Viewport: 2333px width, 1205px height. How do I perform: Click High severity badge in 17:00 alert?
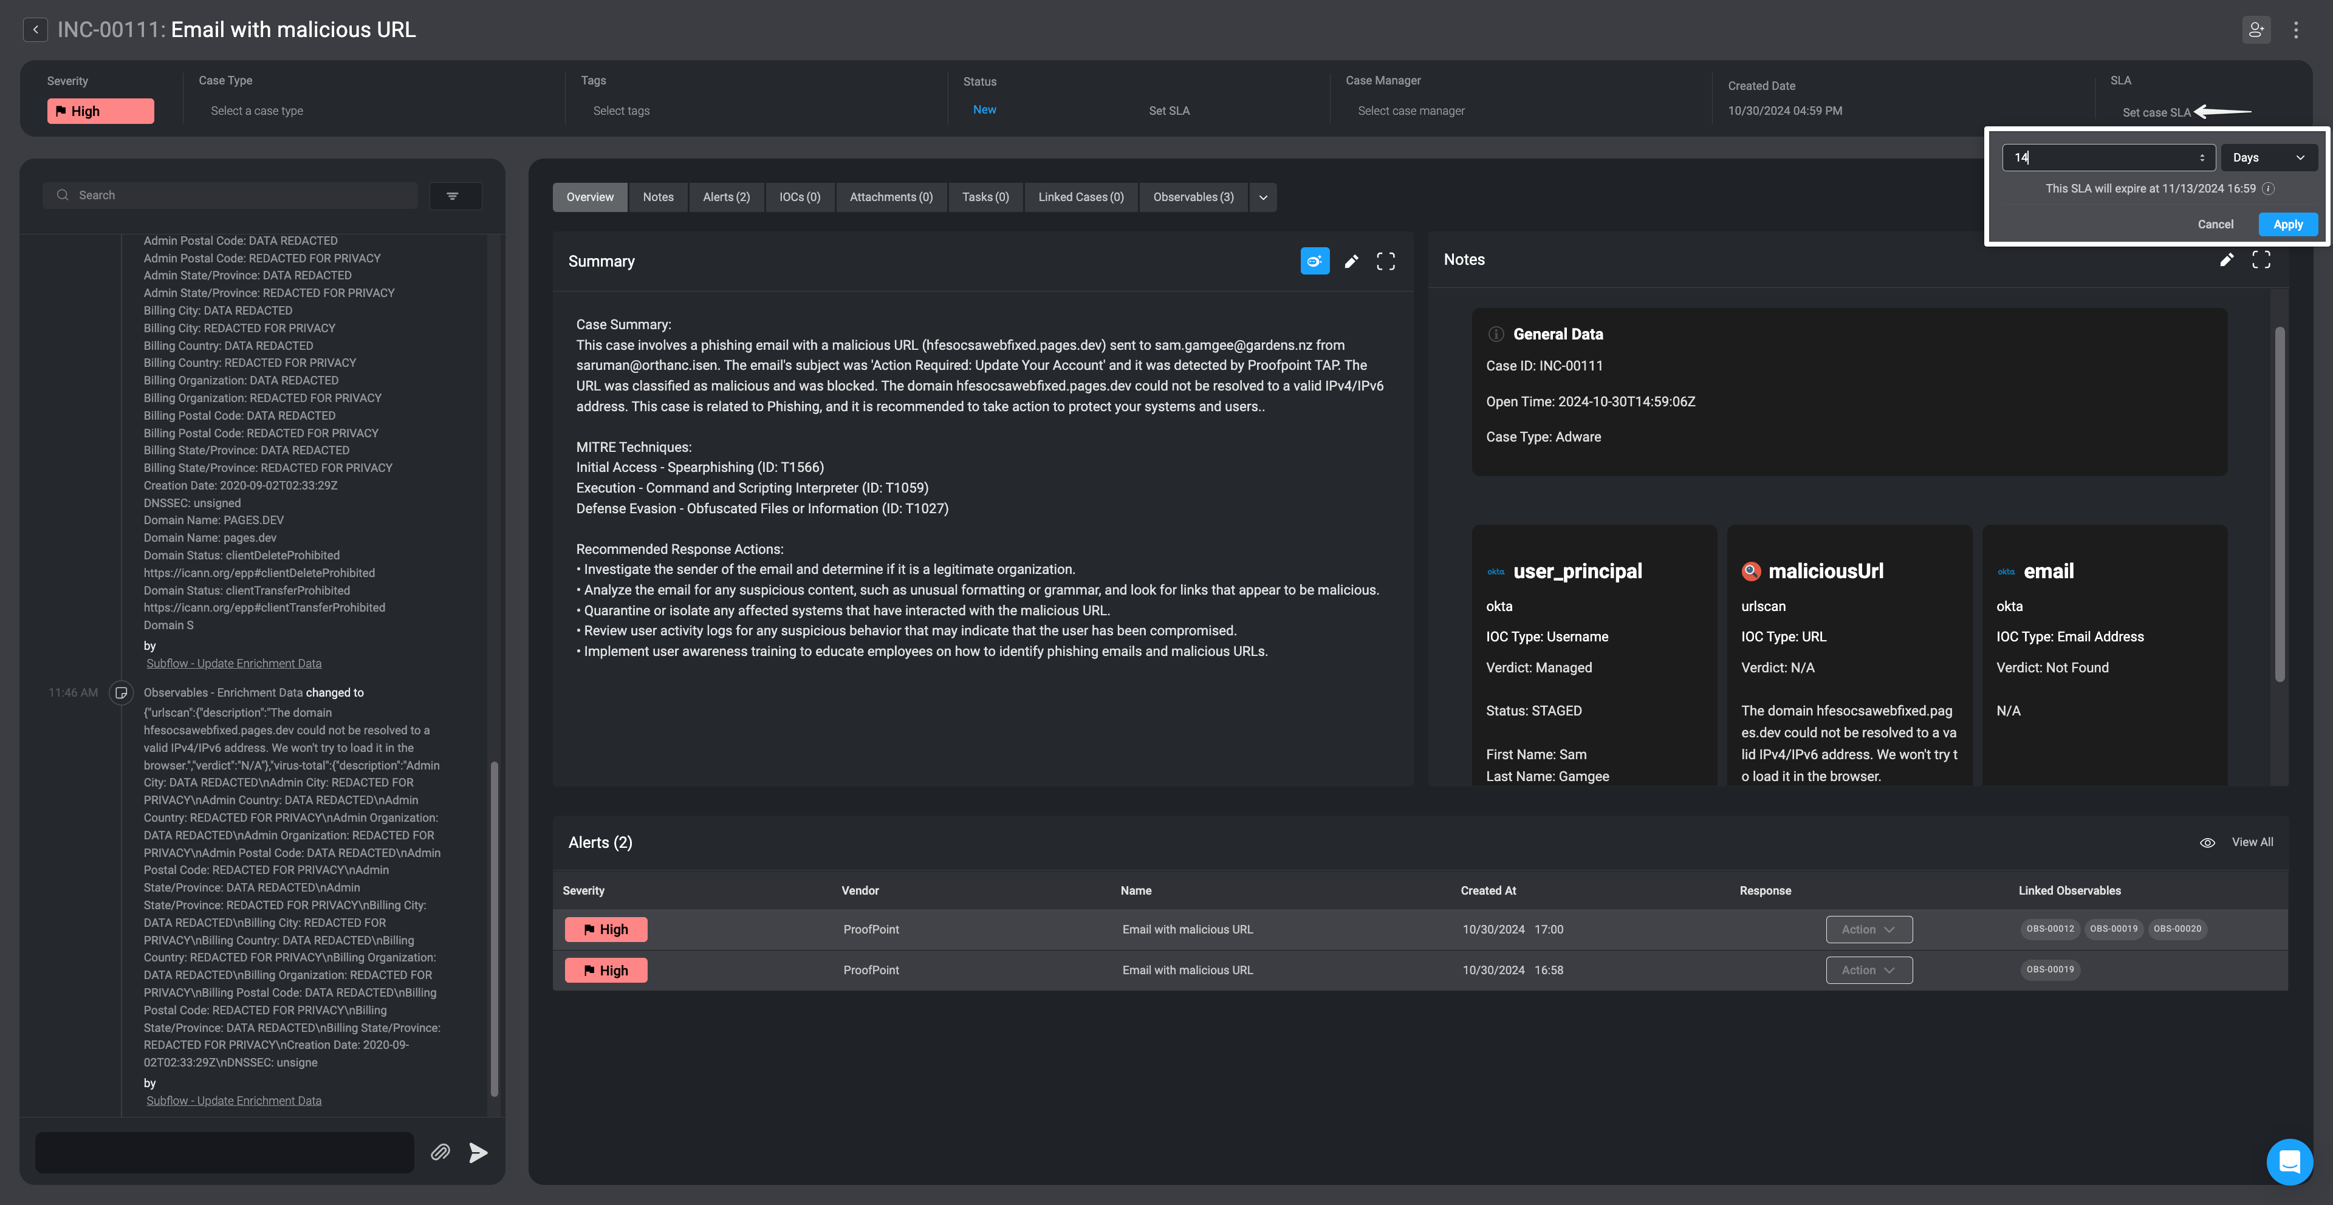606,930
